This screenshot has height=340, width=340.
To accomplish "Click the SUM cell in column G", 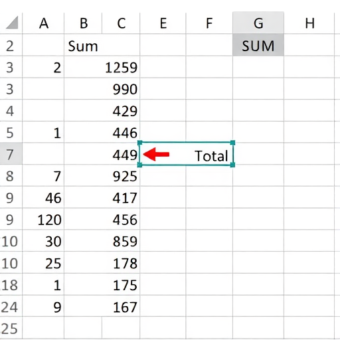I will [258, 45].
